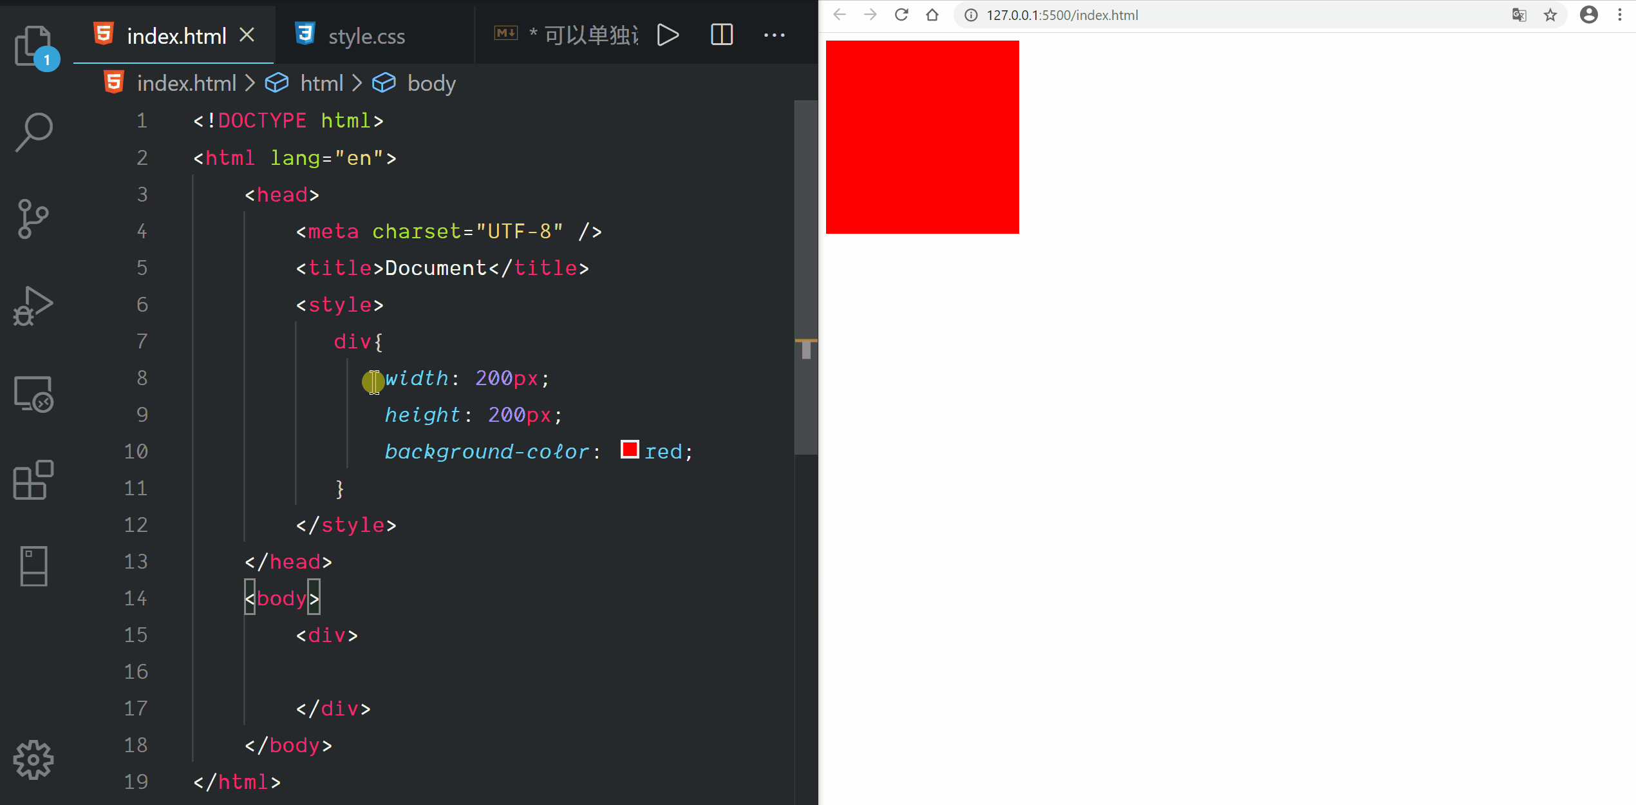1636x805 pixels.
Task: Click the 'red' value on line 10
Action: coord(663,451)
